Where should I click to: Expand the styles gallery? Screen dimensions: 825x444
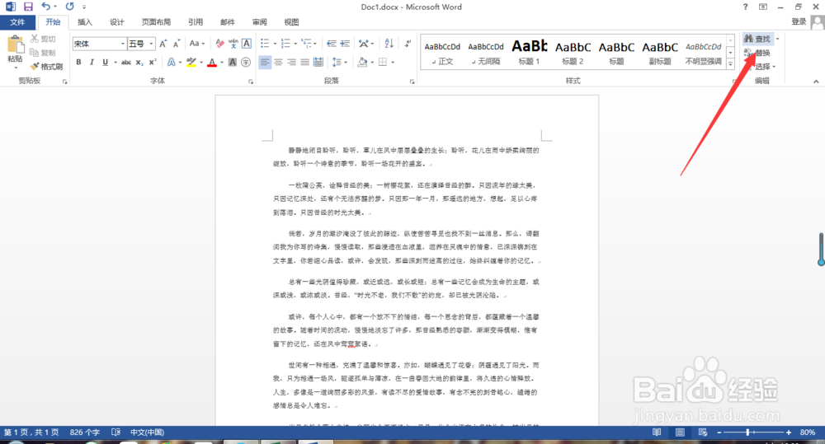pos(730,63)
